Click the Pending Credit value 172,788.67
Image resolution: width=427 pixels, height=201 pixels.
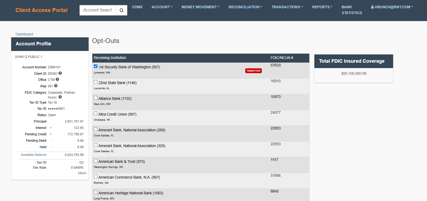[76, 134]
